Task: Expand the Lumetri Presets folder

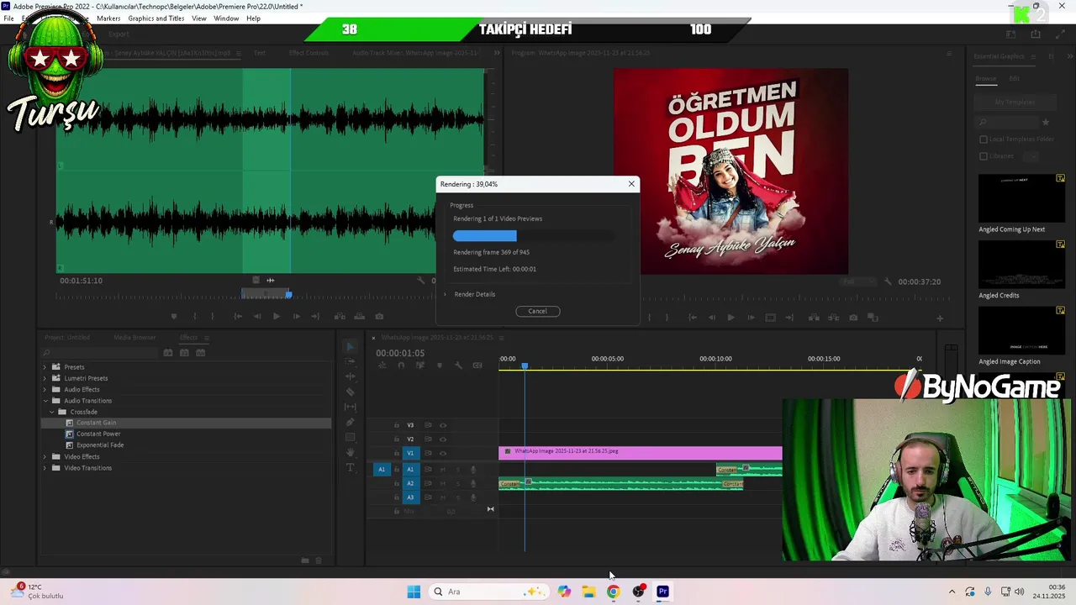Action: (45, 378)
